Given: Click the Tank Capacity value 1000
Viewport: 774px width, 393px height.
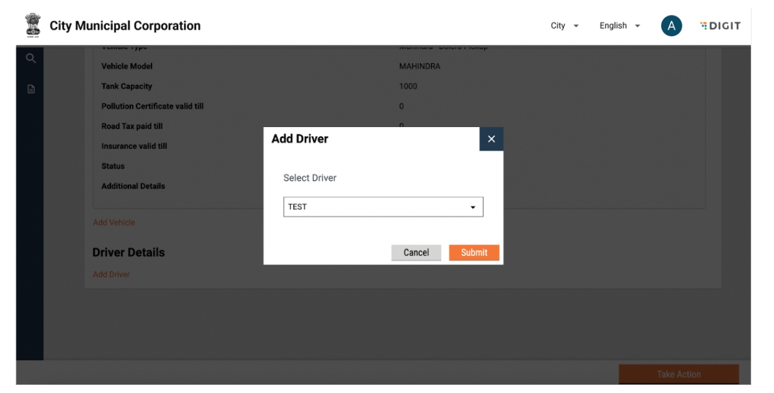Looking at the screenshot, I should [x=408, y=87].
